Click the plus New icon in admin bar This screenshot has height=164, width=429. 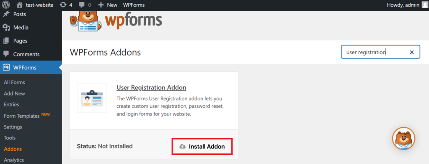[x=101, y=5]
